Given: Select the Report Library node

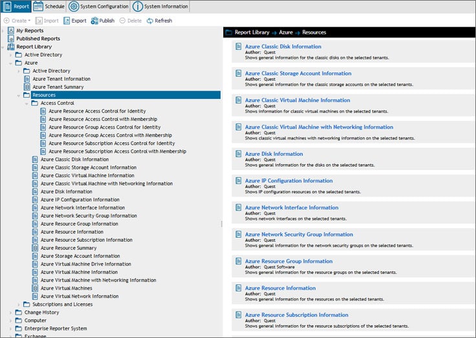Looking at the screenshot, I should (34, 47).
